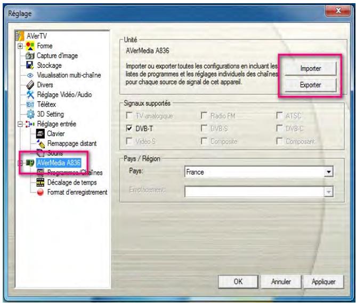
Task: Collapse the AVerMedia A836 tree node
Action: click(20, 163)
